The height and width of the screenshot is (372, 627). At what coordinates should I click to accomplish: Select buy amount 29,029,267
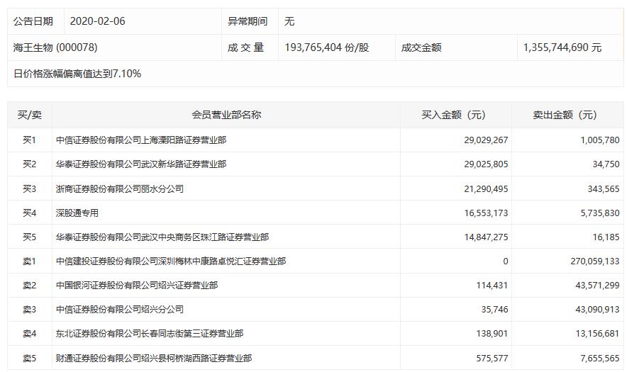tap(486, 140)
